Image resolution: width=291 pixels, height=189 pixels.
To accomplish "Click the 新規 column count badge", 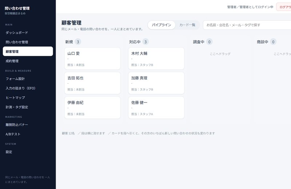I will [78, 42].
